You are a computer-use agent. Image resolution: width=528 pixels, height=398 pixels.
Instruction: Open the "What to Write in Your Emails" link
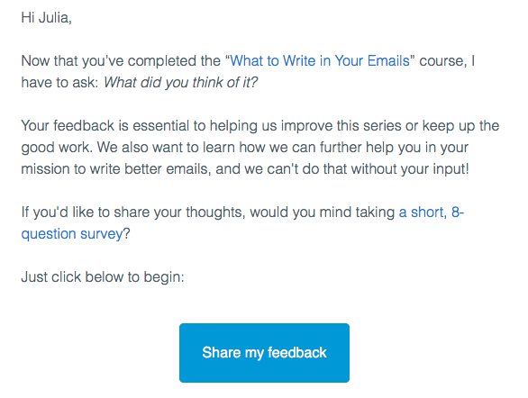pos(320,61)
